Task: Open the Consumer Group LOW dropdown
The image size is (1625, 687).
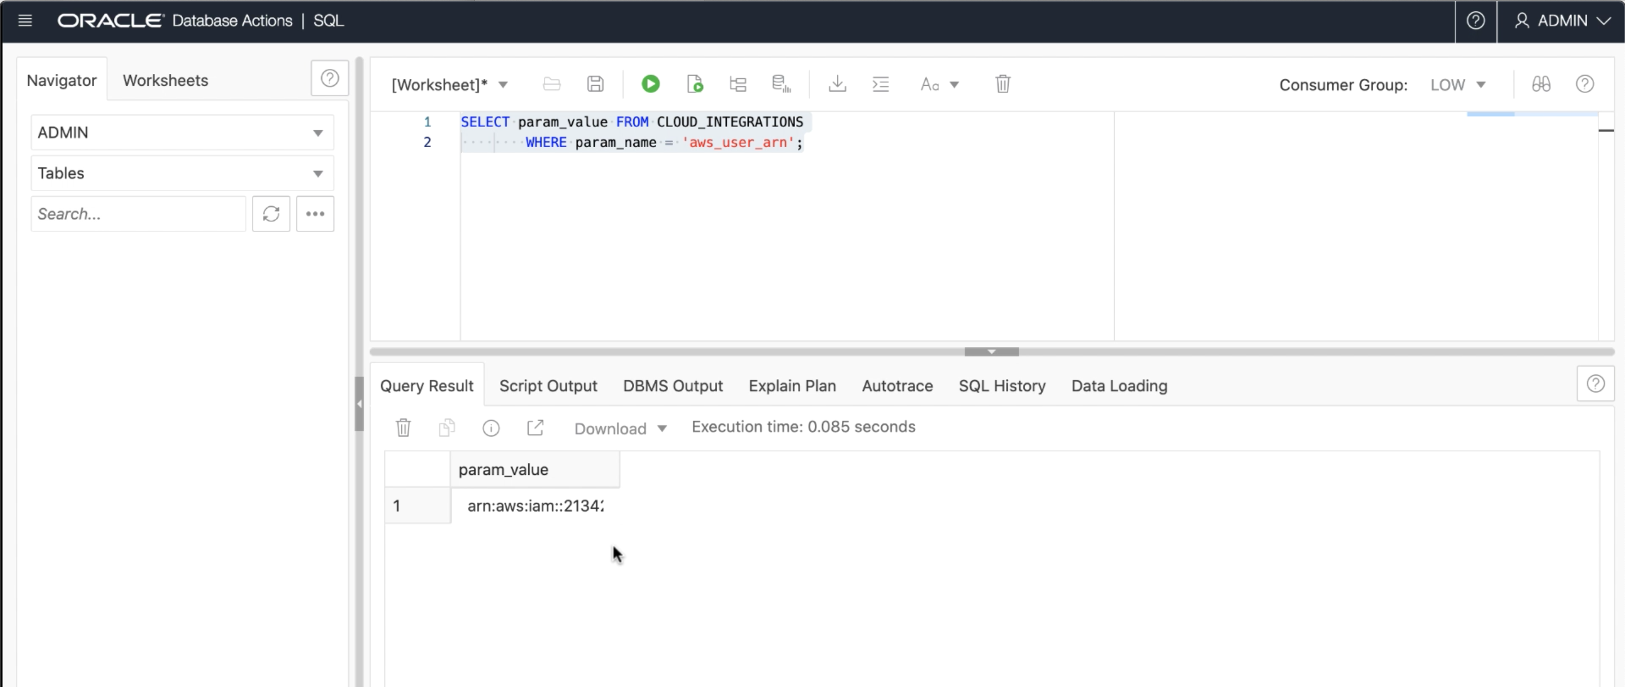Action: tap(1457, 85)
